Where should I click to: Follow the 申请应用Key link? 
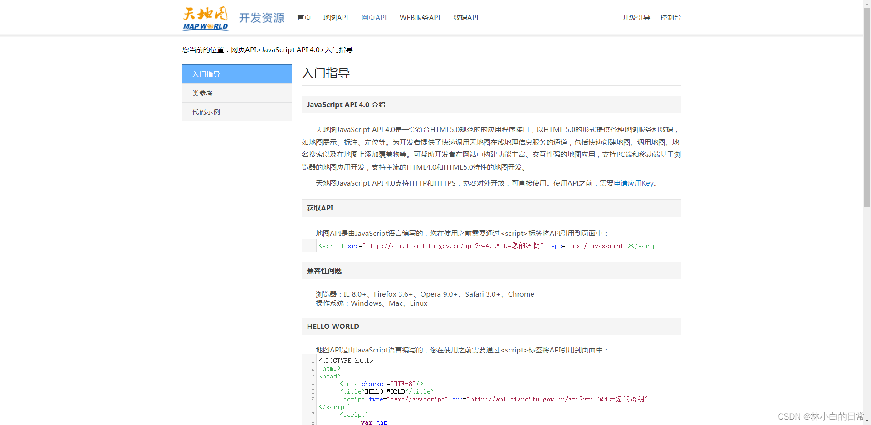tap(634, 183)
